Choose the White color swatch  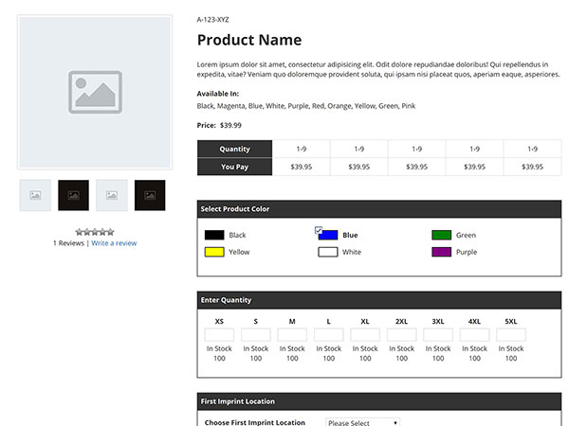(328, 253)
